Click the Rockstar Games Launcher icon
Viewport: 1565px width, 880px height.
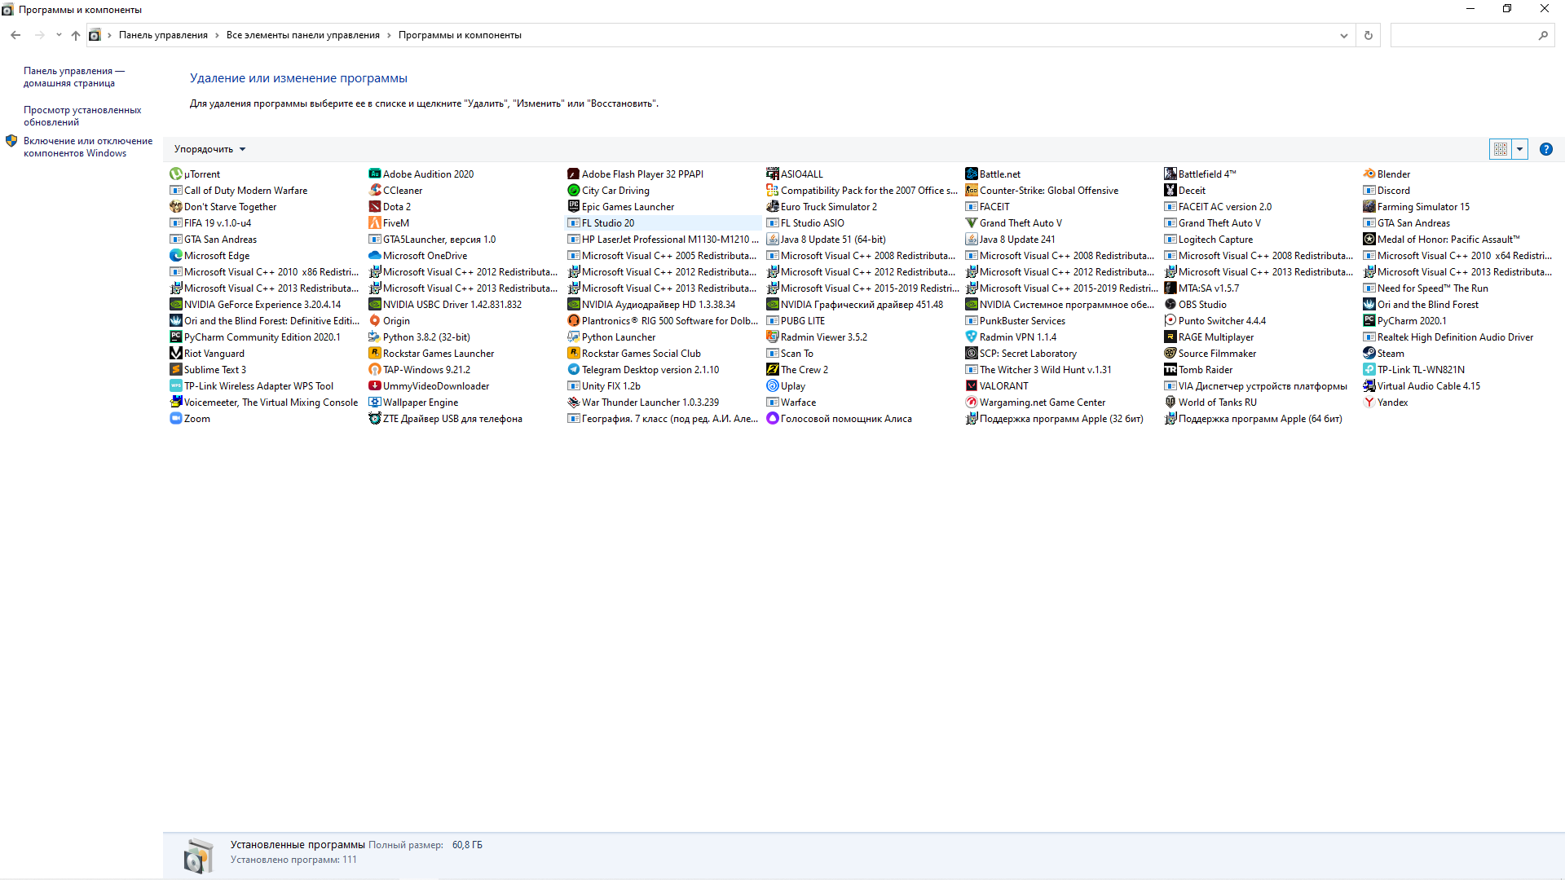click(374, 354)
